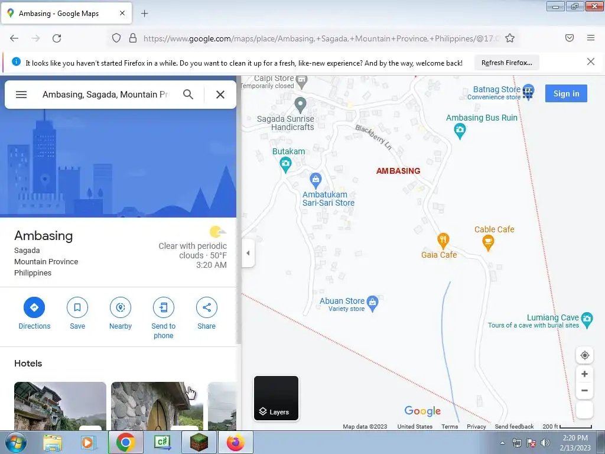Open Chrome from the taskbar

(x=125, y=442)
